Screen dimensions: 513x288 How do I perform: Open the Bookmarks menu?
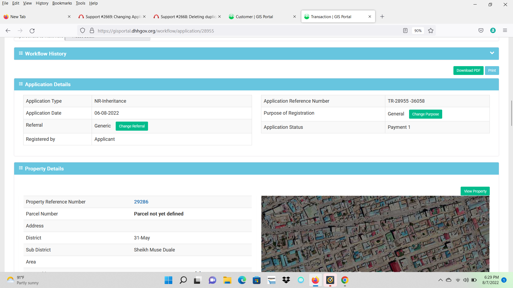(62, 3)
